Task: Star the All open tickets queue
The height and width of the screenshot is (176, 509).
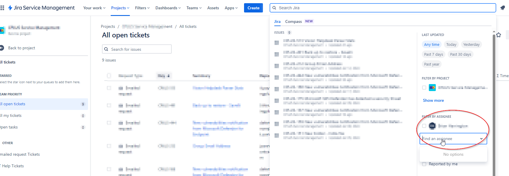Action: pyautogui.click(x=499, y=35)
